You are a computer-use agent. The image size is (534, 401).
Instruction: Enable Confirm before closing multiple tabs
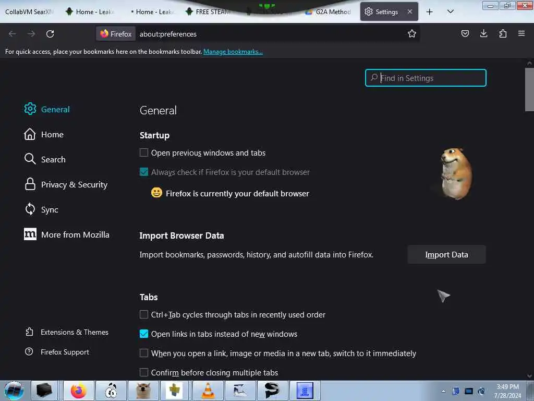(x=144, y=372)
